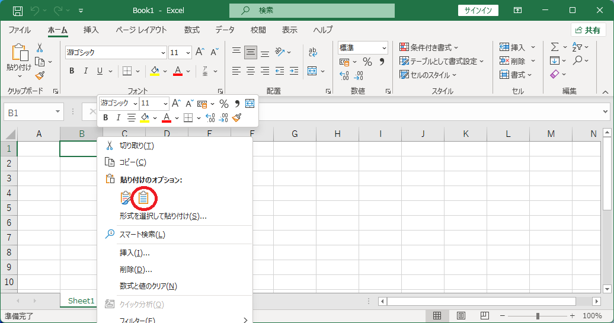Choose 数式と値のクリア(N)
This screenshot has width=614, height=323.
coord(175,286)
